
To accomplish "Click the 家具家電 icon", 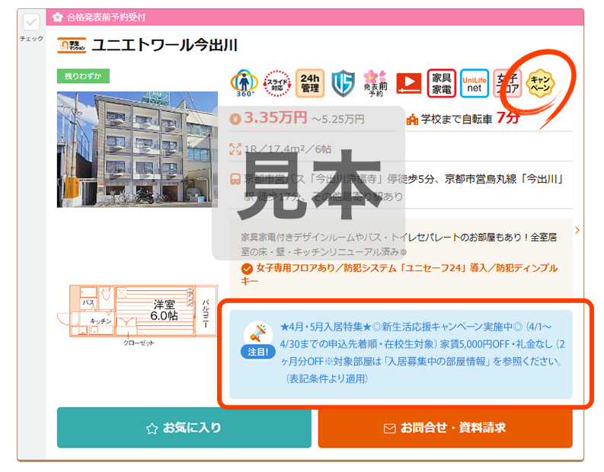I will click(442, 83).
